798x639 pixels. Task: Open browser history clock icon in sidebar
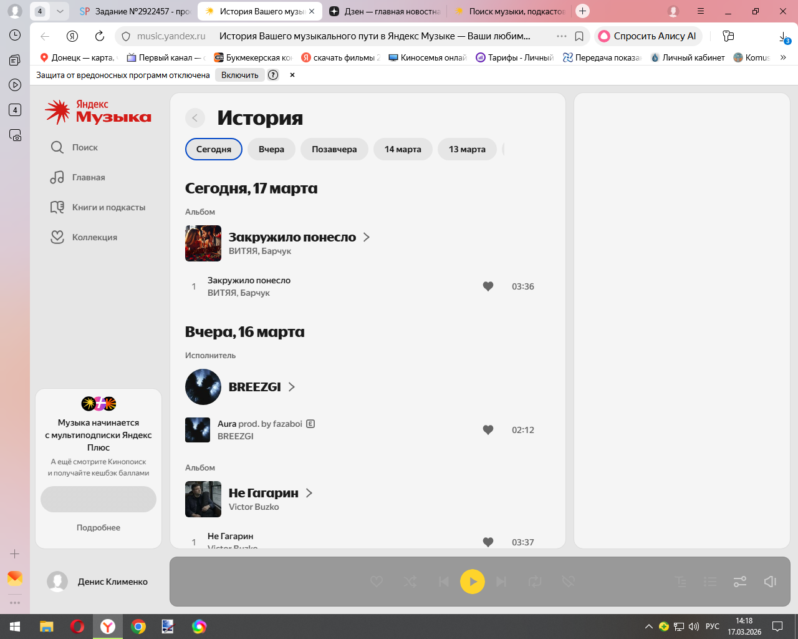pos(15,35)
